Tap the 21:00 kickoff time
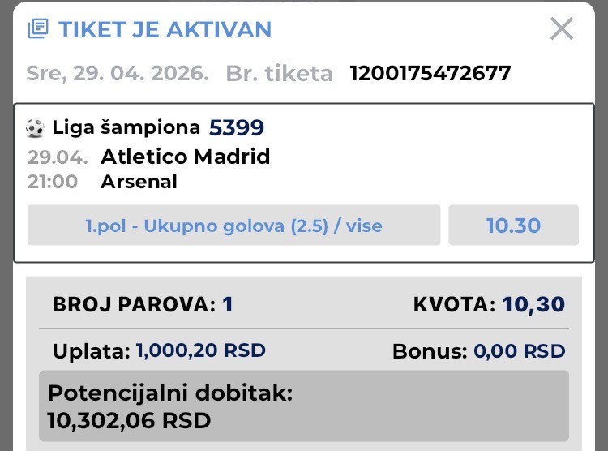This screenshot has height=451, width=608. pyautogui.click(x=53, y=182)
